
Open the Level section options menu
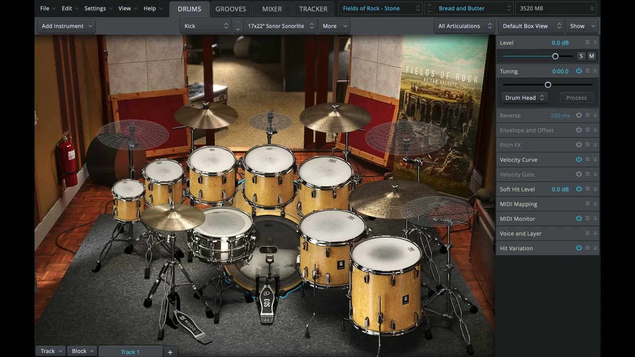click(587, 43)
